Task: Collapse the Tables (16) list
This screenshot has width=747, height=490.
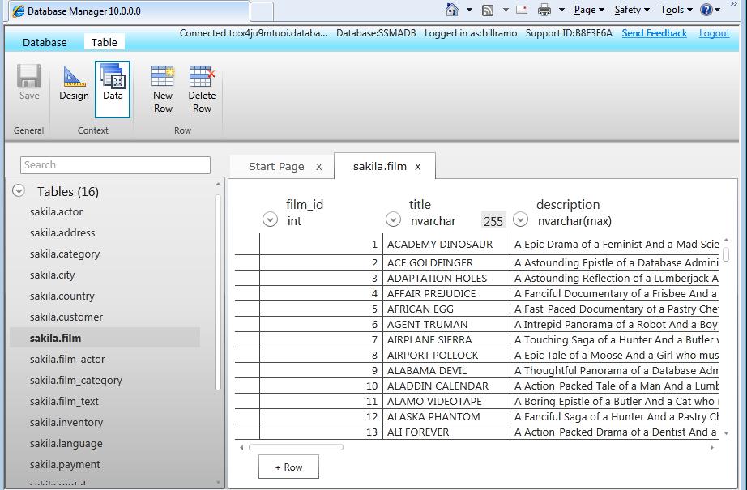Action: tap(17, 191)
